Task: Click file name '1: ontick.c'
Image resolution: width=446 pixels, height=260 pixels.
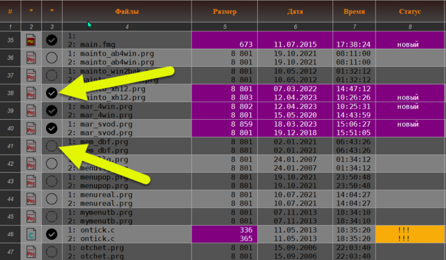Action: (x=91, y=230)
